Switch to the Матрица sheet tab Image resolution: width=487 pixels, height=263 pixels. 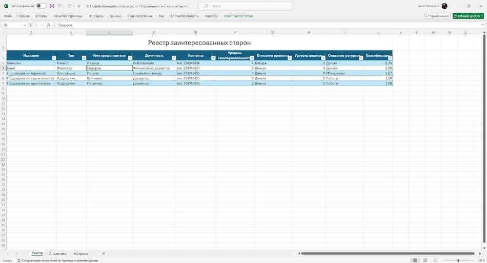tap(81, 253)
